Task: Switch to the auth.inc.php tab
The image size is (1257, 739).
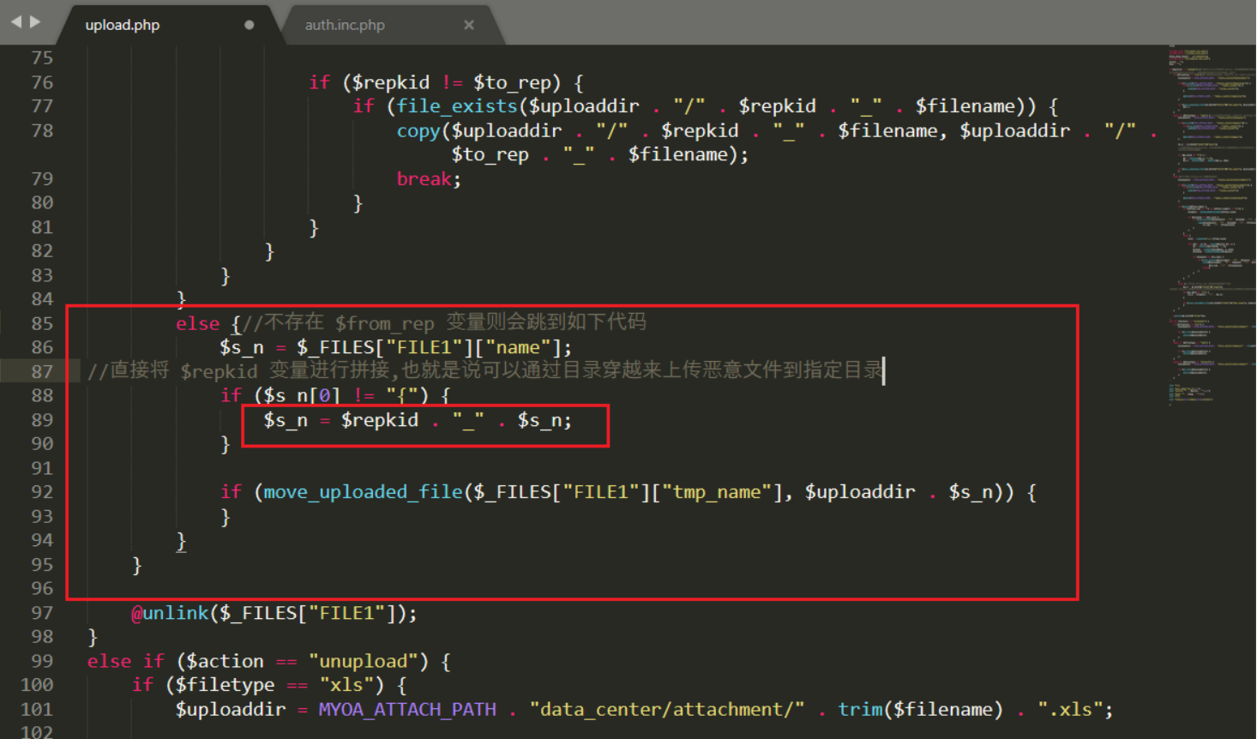Action: [345, 25]
